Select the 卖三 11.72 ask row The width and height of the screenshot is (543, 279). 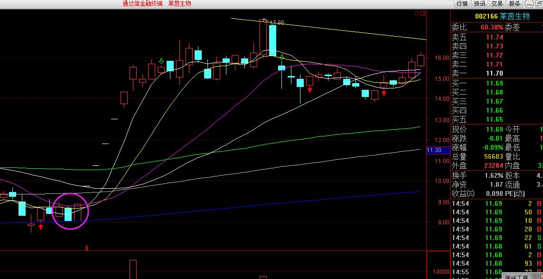tap(496, 55)
